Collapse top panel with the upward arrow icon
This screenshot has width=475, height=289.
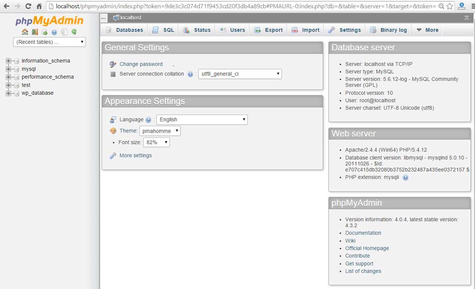tap(466, 18)
